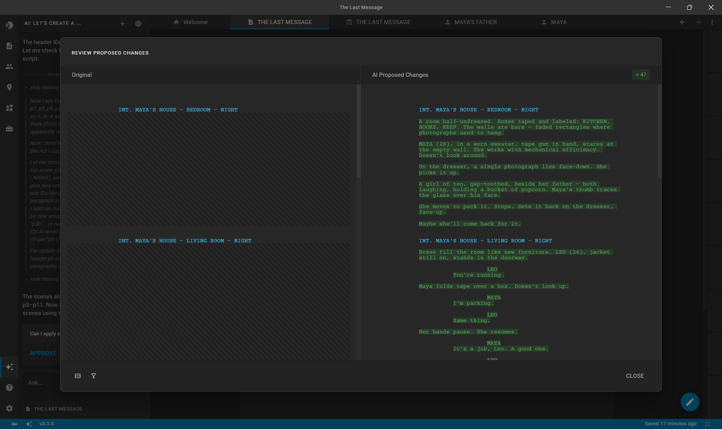Open AI chat settings gear

138,24
